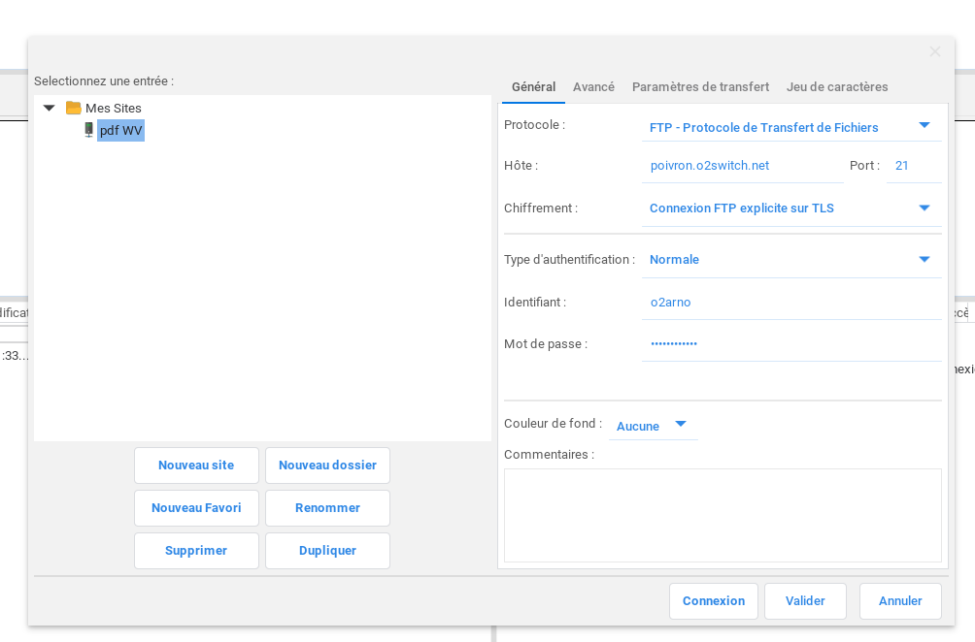Screen dimensions: 975x642
Task: Click the Nouveau site button
Action: [196, 465]
